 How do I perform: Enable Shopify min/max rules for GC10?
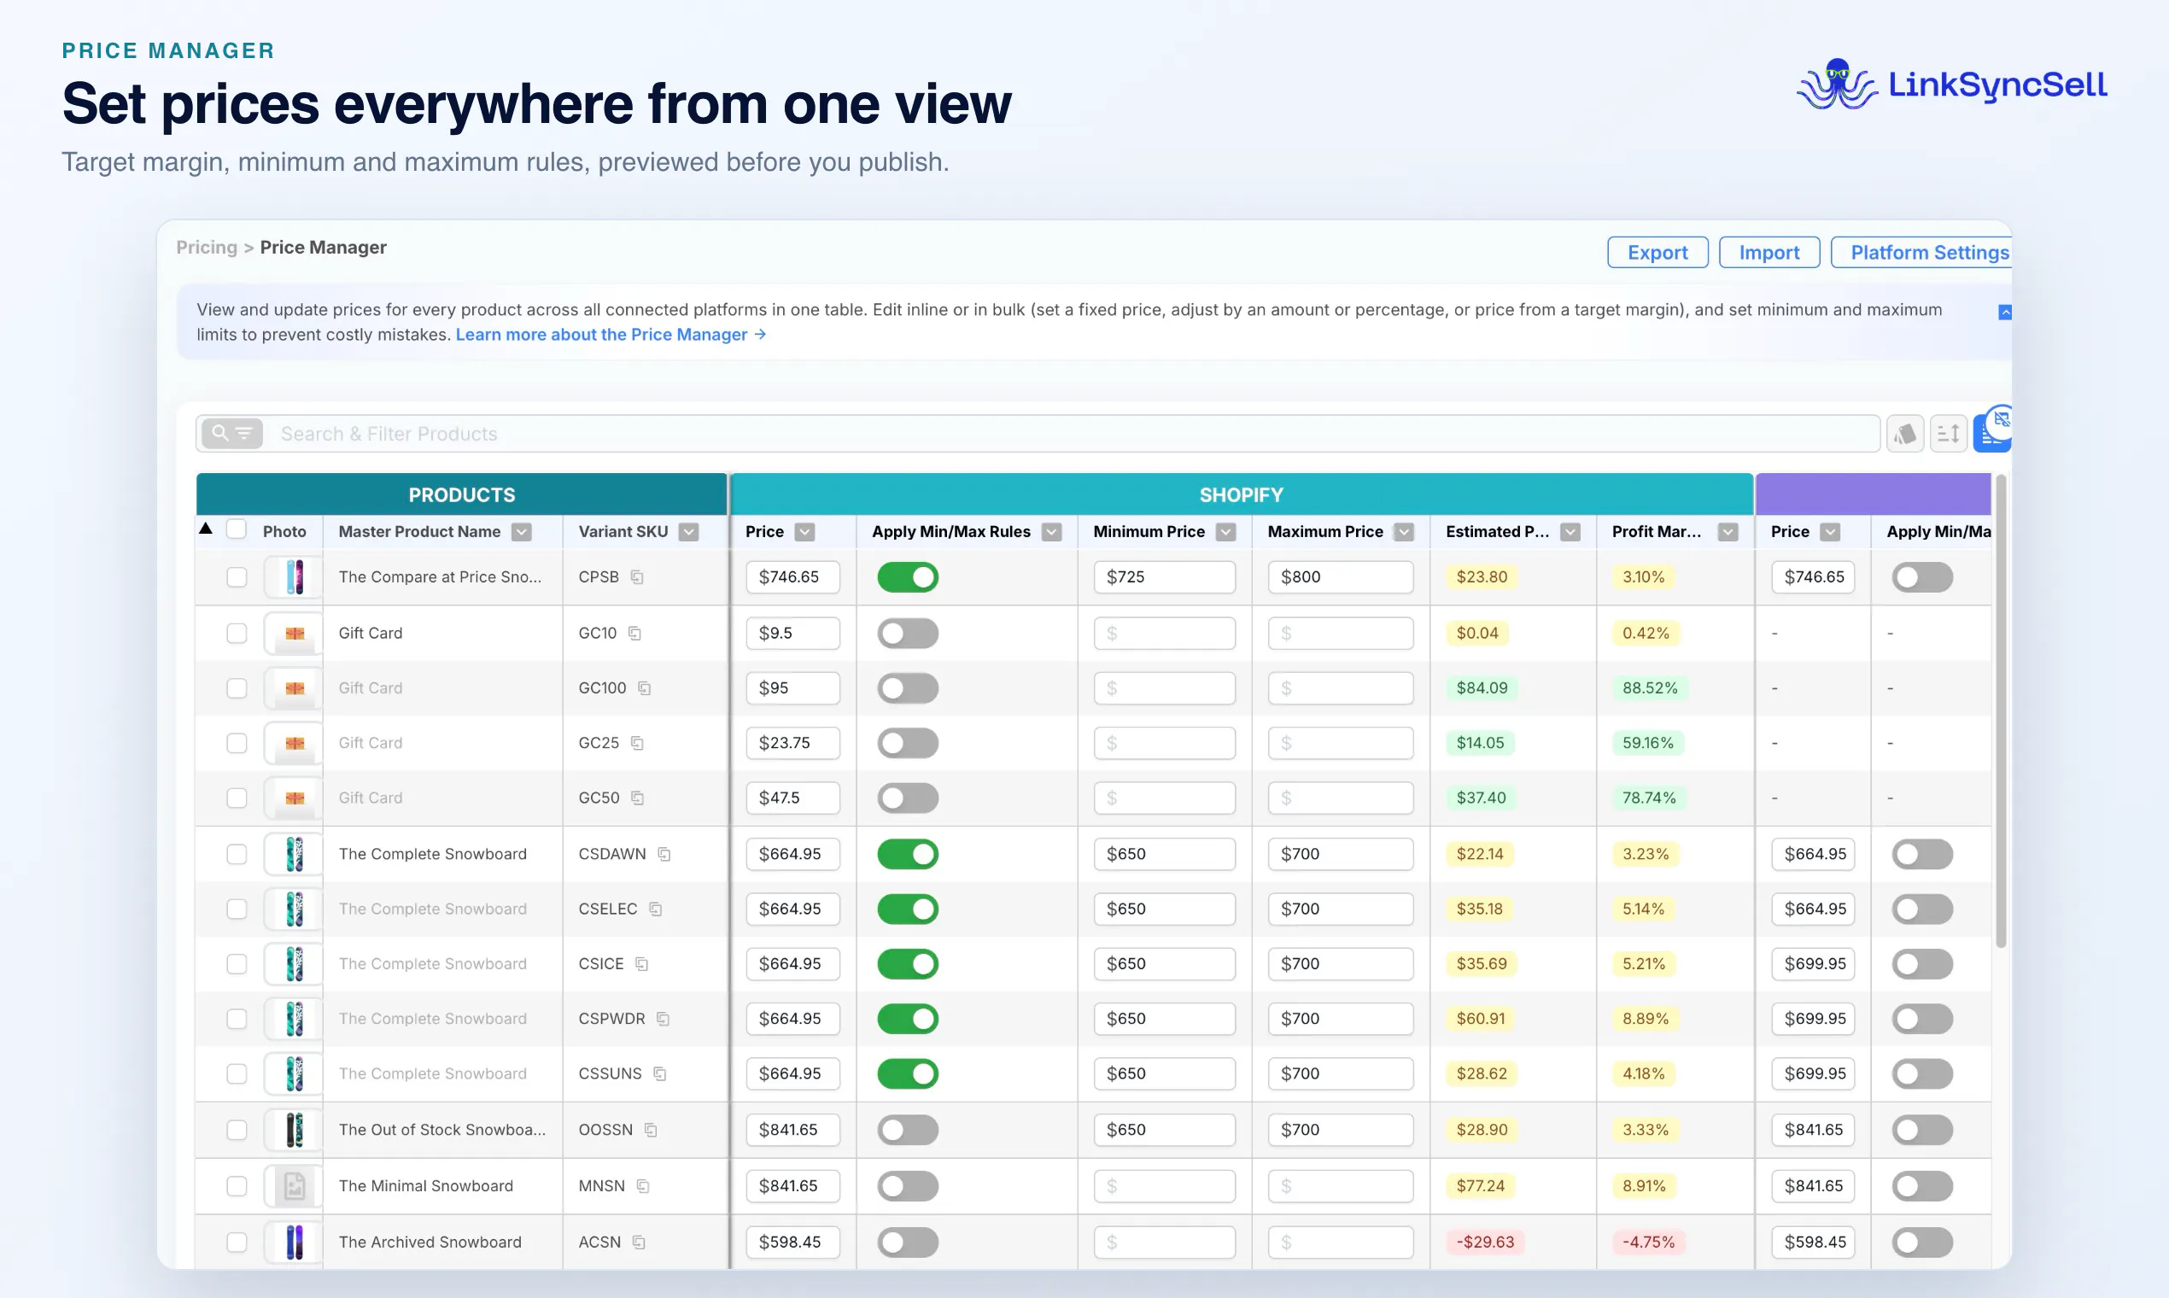[x=908, y=634]
